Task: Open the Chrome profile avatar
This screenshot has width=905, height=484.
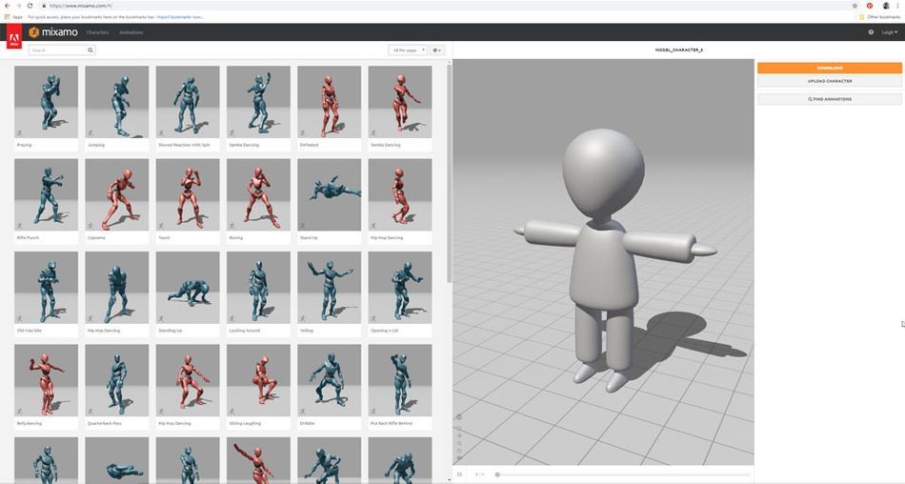Action: (x=886, y=6)
